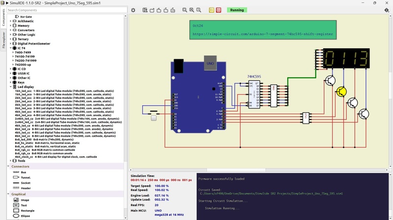393x220 pixels.
Task: Click the yellow highlighted transistor
Action: tap(341, 92)
